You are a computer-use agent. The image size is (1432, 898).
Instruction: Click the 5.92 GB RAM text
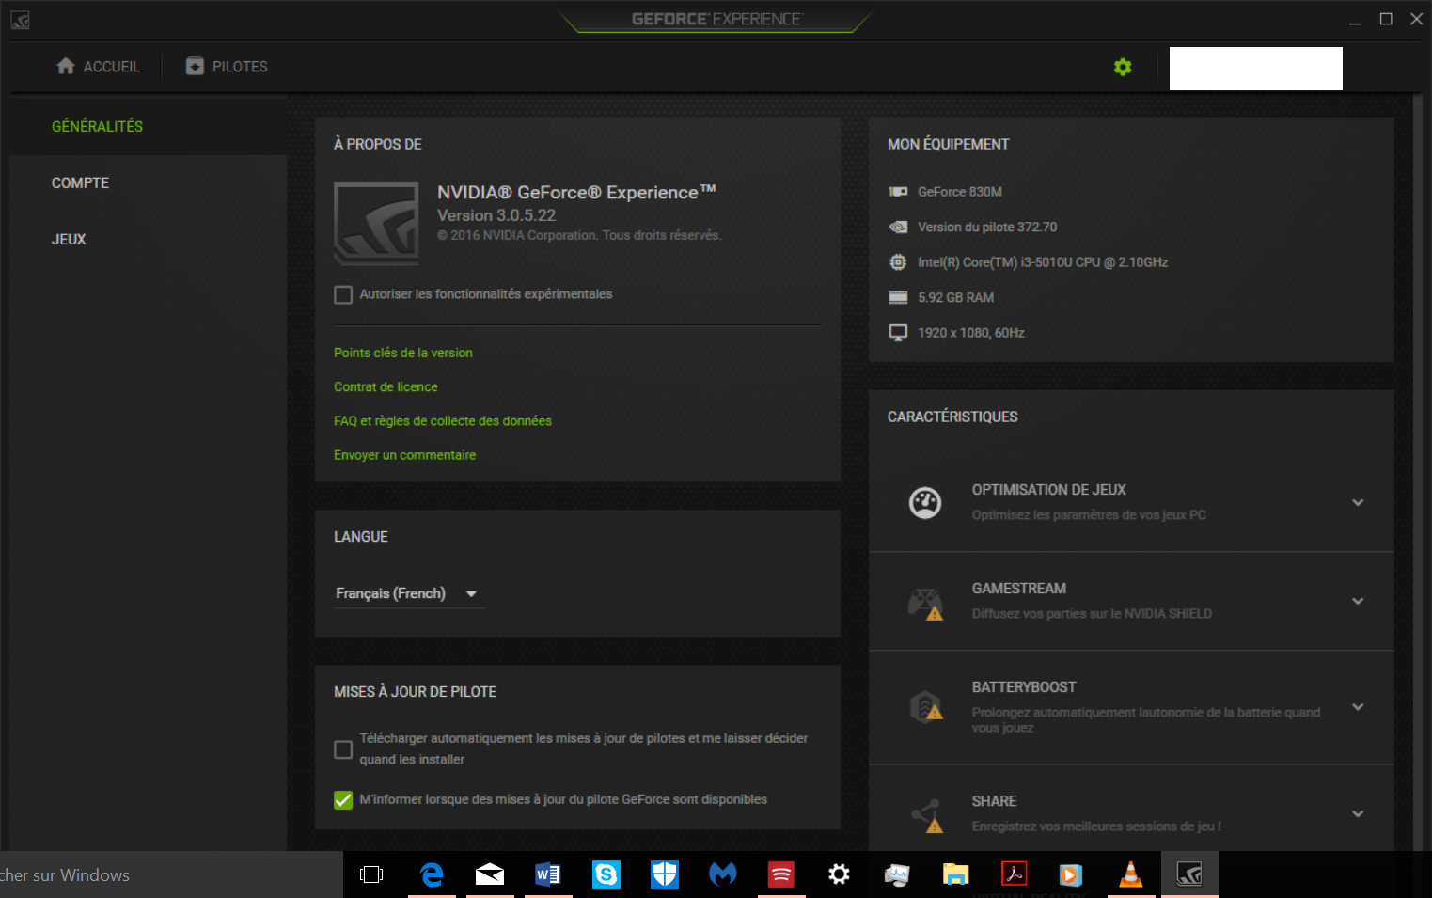[x=956, y=297]
